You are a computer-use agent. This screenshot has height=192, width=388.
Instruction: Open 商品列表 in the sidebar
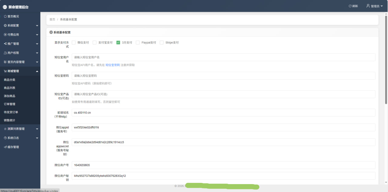tap(9, 88)
